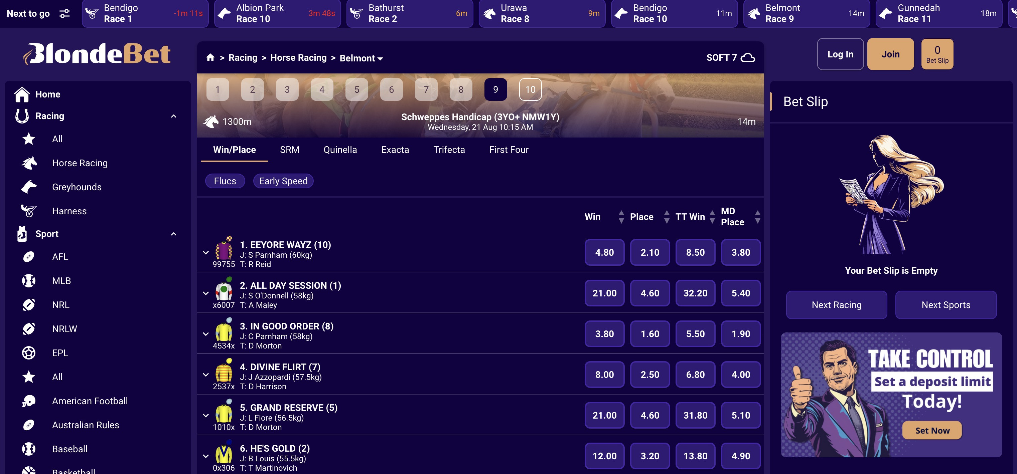
Task: Click the Join button
Action: pos(890,54)
